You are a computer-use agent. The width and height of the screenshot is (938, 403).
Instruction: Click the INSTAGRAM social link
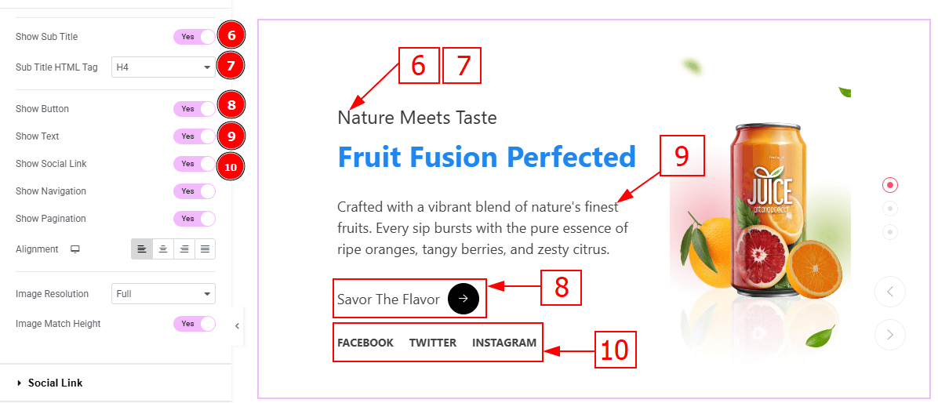pos(504,343)
